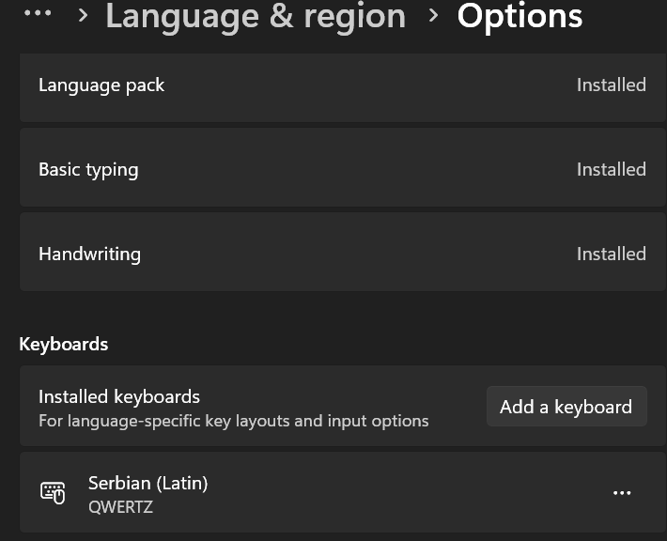Select the Basic typing label
This screenshot has height=541, width=667.
click(88, 170)
